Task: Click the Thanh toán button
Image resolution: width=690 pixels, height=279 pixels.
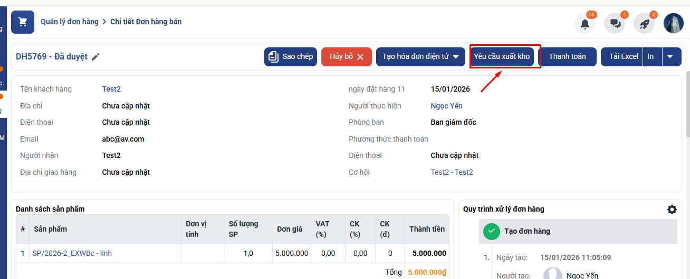Action: (x=567, y=57)
